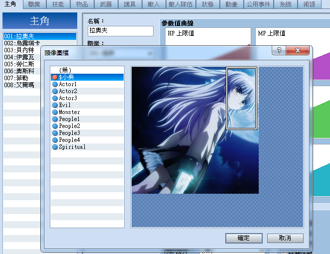
Task: Click the blue icon beside Monster
Action: [x=55, y=112]
